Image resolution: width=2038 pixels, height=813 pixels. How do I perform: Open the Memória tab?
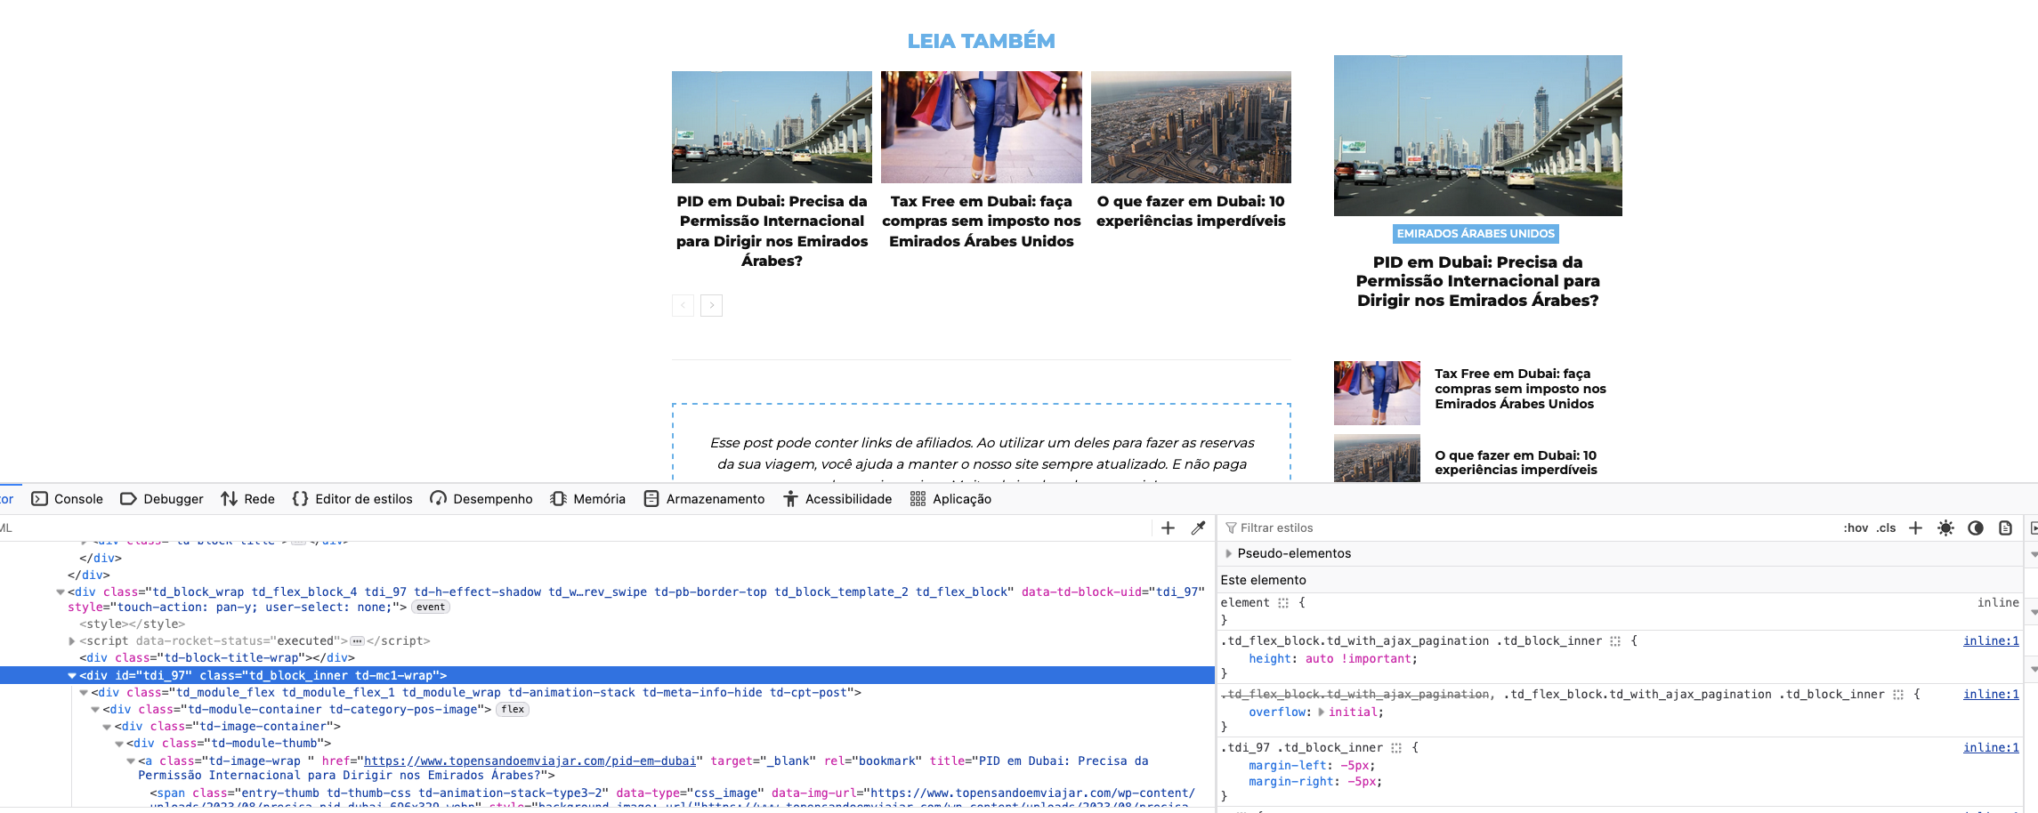(588, 499)
